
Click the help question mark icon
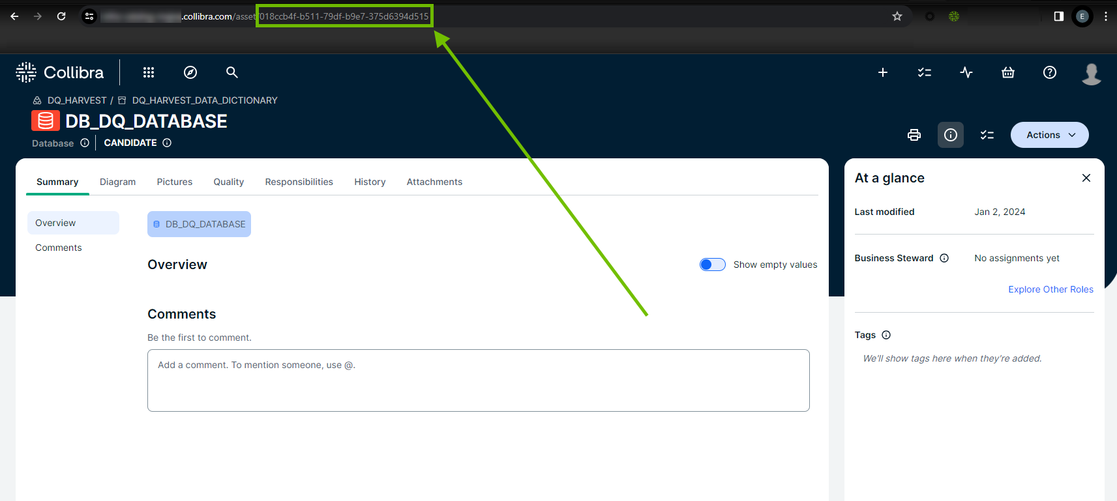(x=1050, y=72)
